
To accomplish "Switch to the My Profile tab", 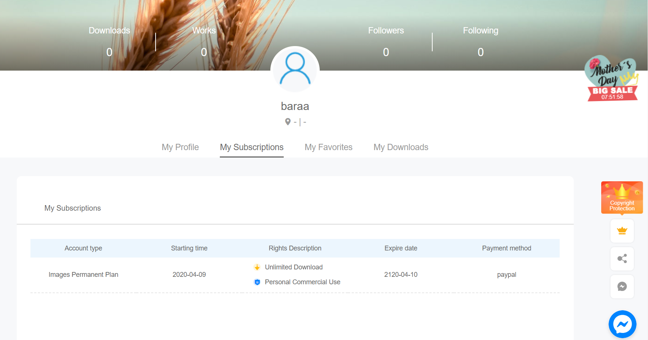I will 180,147.
